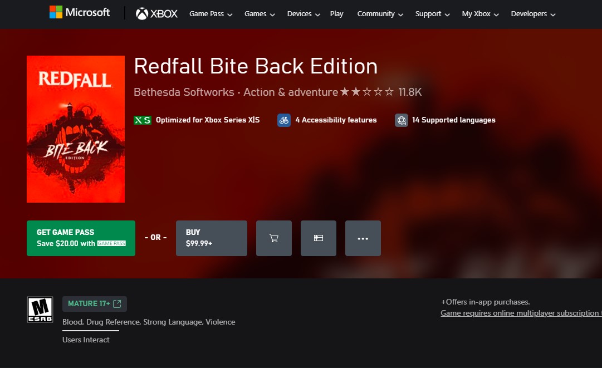Open the Support menu

(432, 14)
